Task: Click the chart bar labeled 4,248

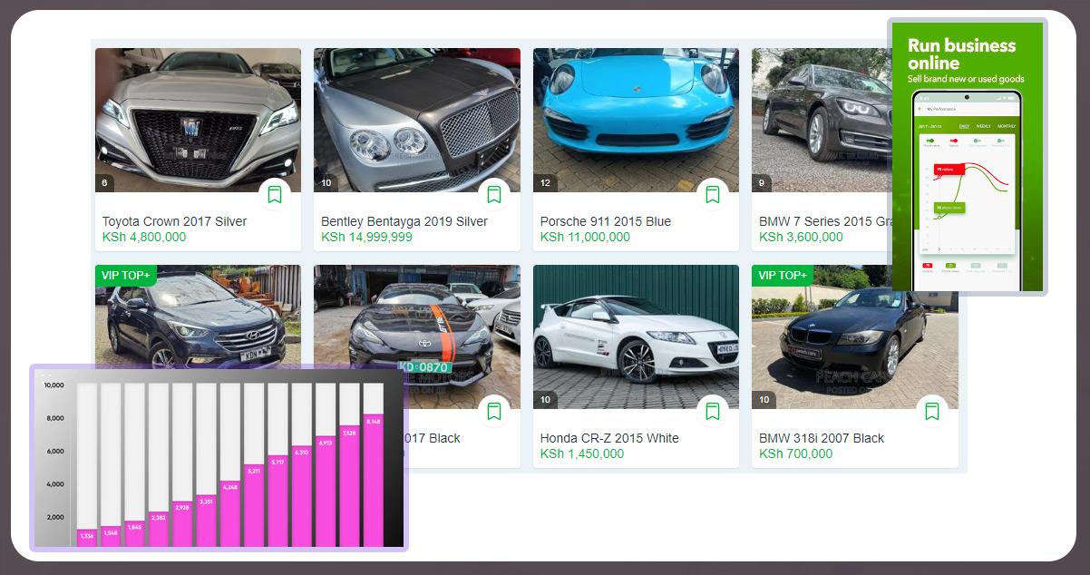Action: [230, 513]
